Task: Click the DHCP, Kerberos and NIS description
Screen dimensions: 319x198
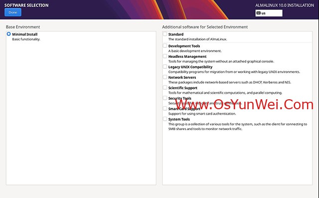Action: tap(230, 82)
